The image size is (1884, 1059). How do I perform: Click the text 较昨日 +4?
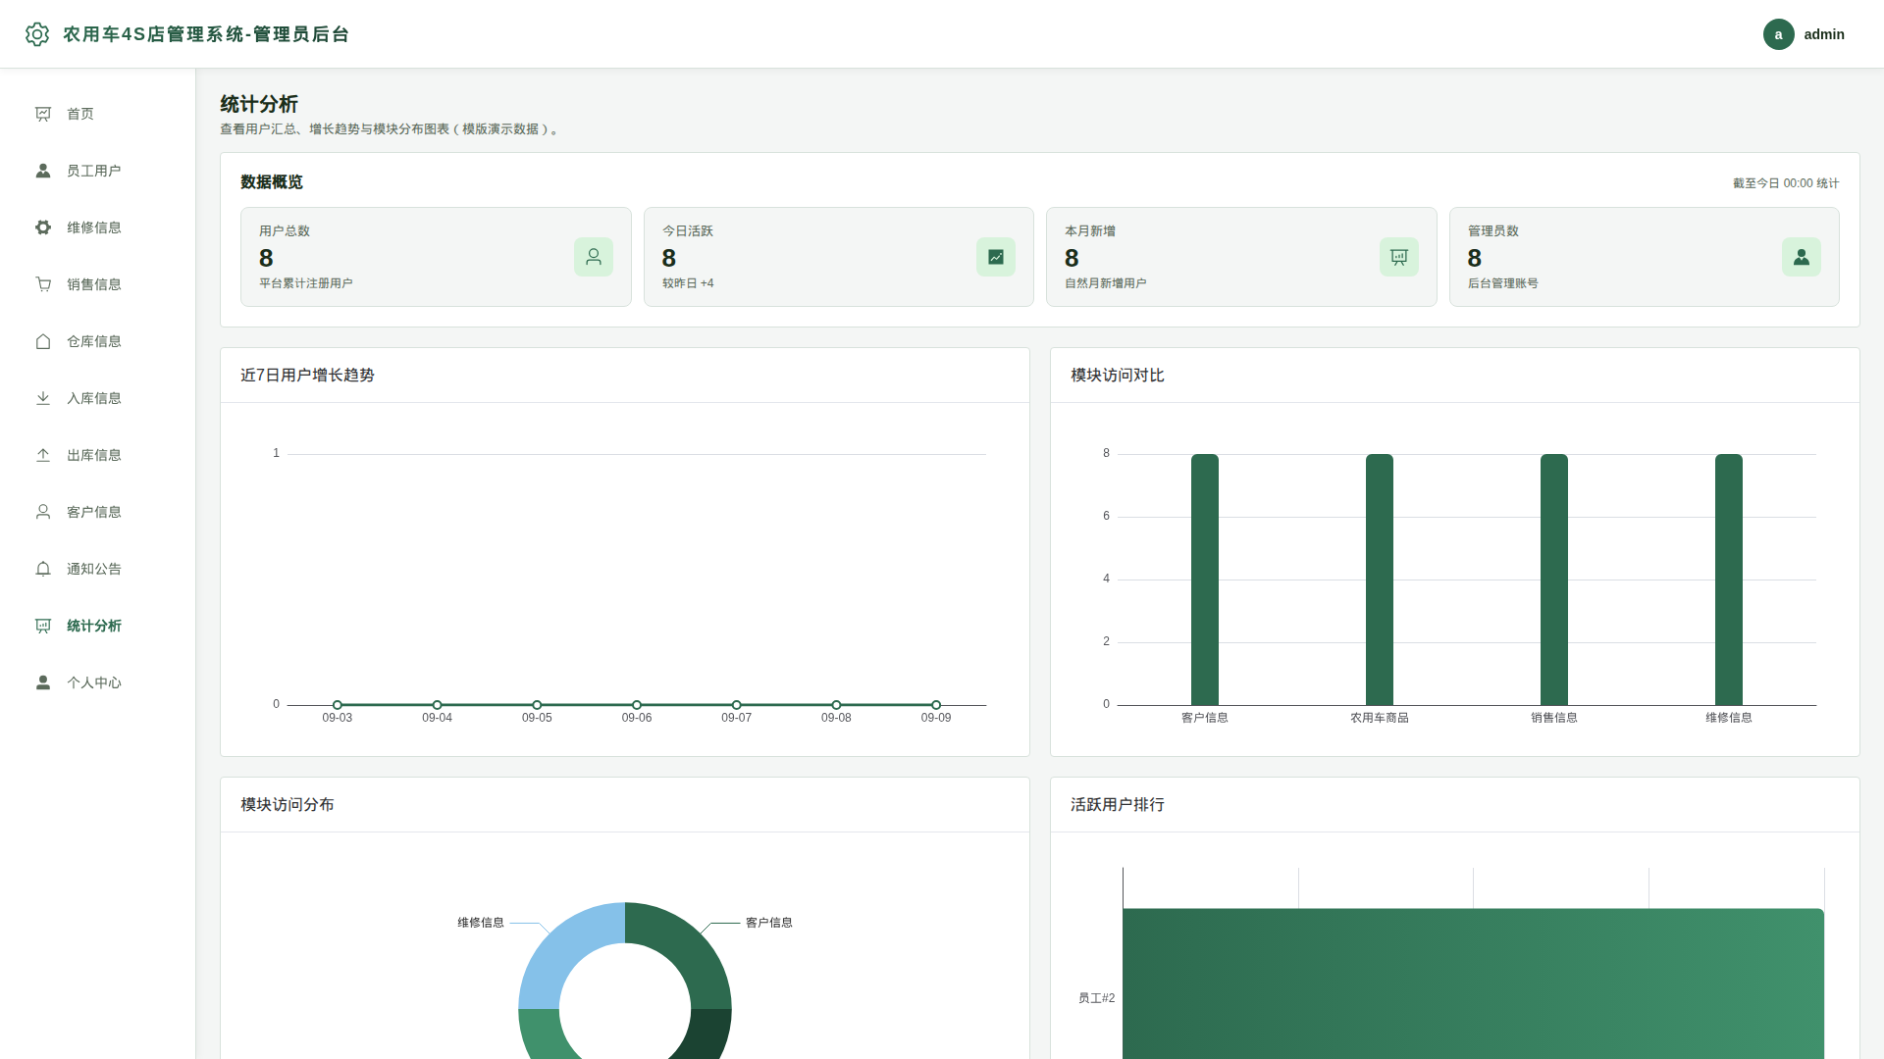688,283
